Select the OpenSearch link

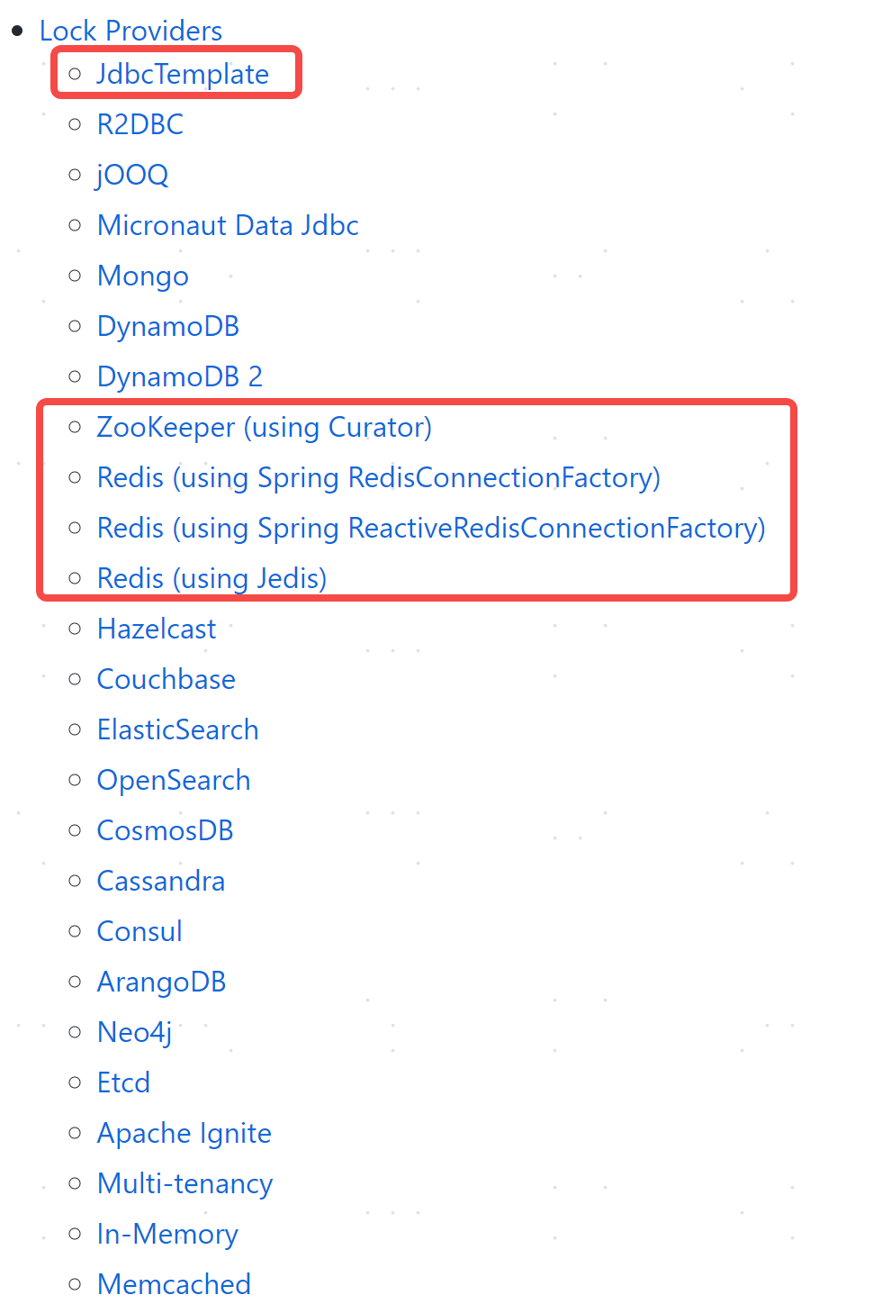pyautogui.click(x=173, y=780)
